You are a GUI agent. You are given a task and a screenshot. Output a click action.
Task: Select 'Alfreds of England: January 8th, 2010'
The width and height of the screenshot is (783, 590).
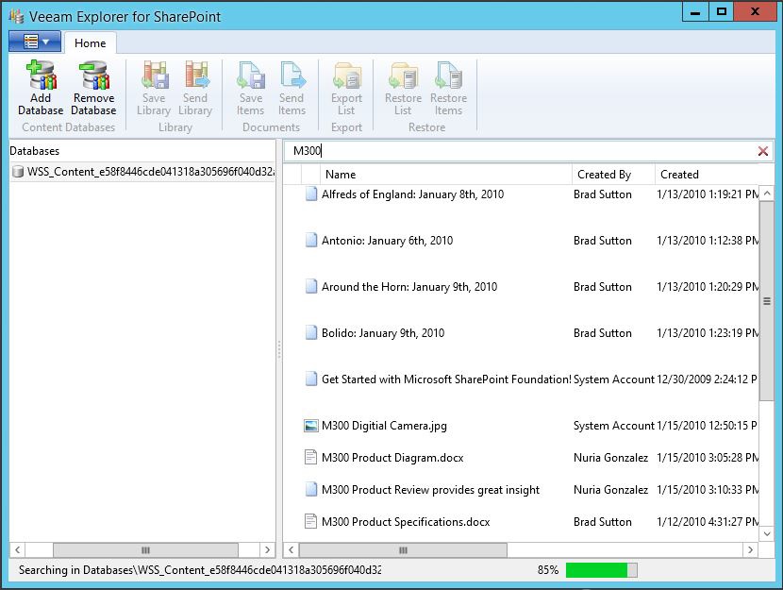click(412, 194)
